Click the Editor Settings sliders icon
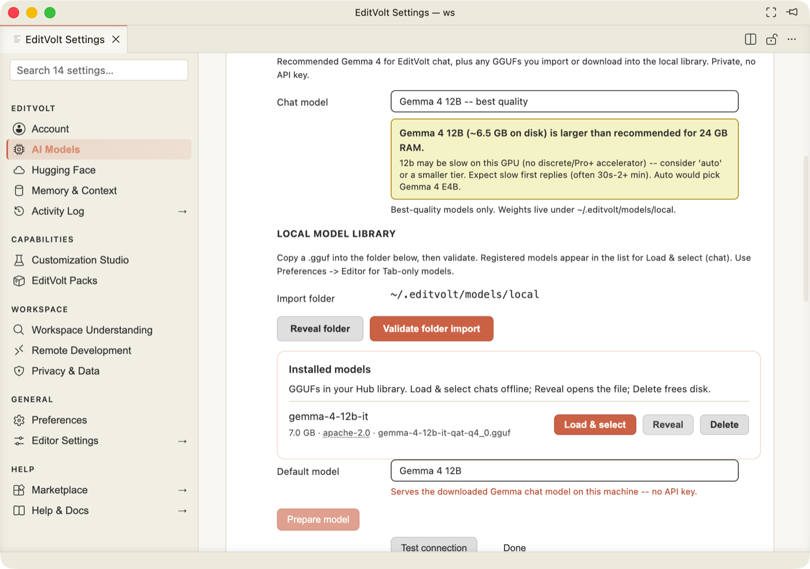 click(19, 441)
